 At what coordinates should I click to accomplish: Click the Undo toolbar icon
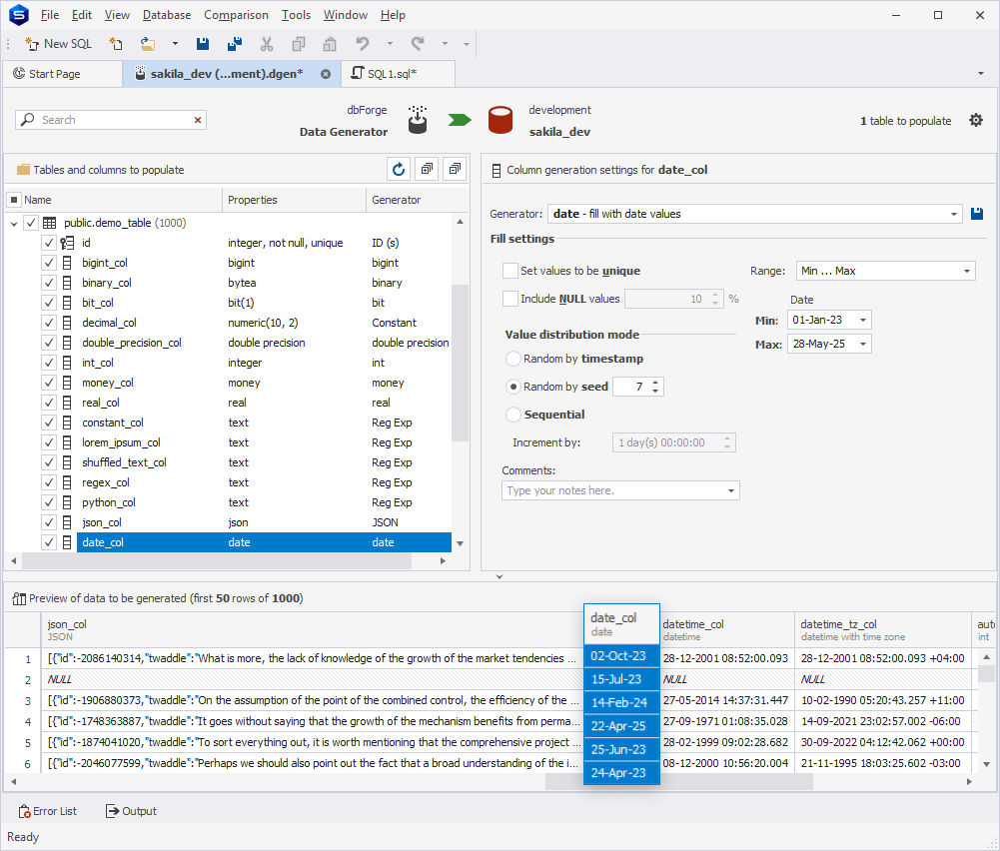tap(363, 44)
